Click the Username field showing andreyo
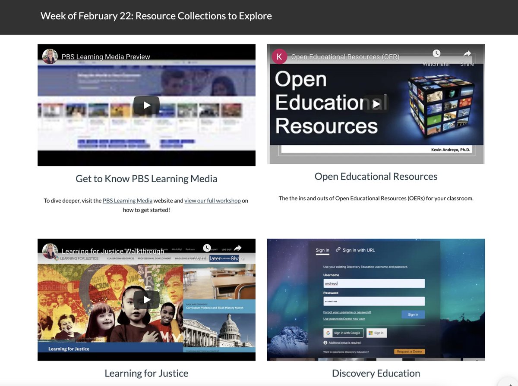This screenshot has height=386, width=518. (x=374, y=283)
